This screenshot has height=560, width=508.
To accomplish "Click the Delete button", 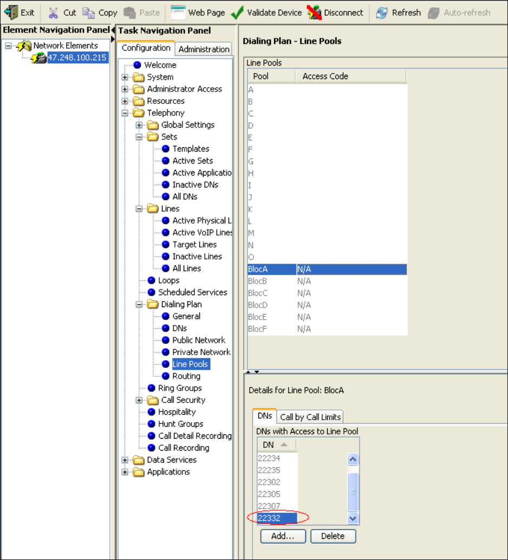I will pos(333,536).
